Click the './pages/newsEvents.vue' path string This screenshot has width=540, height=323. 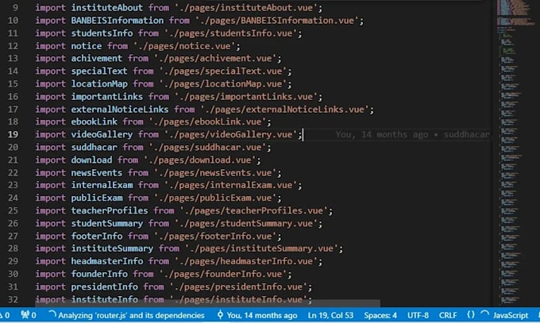point(215,172)
